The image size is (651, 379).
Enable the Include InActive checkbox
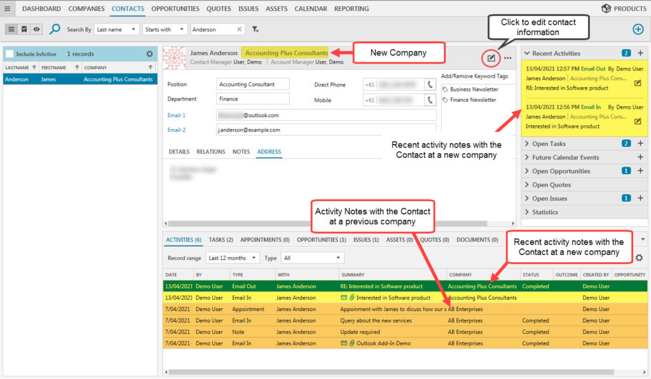10,54
